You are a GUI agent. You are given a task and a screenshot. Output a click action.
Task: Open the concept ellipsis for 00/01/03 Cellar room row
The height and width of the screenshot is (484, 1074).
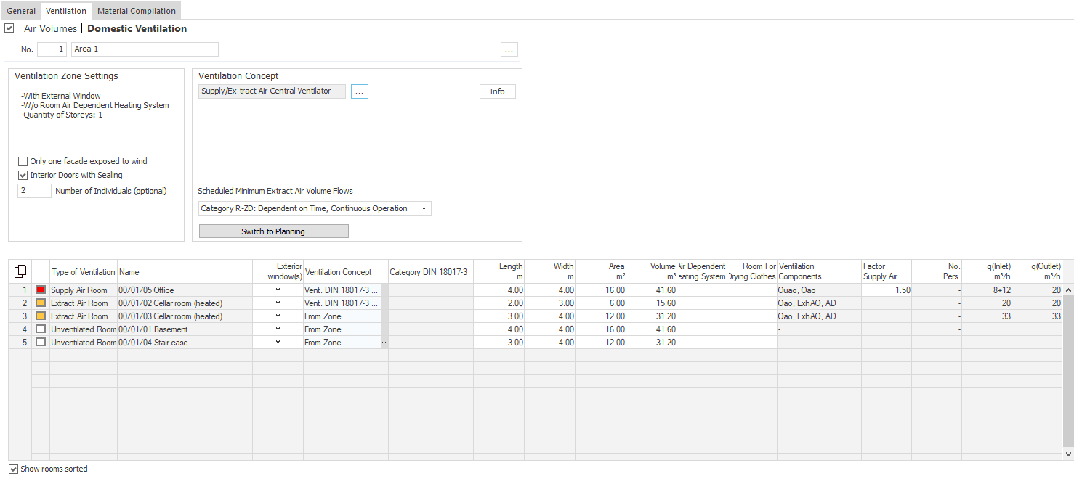384,316
